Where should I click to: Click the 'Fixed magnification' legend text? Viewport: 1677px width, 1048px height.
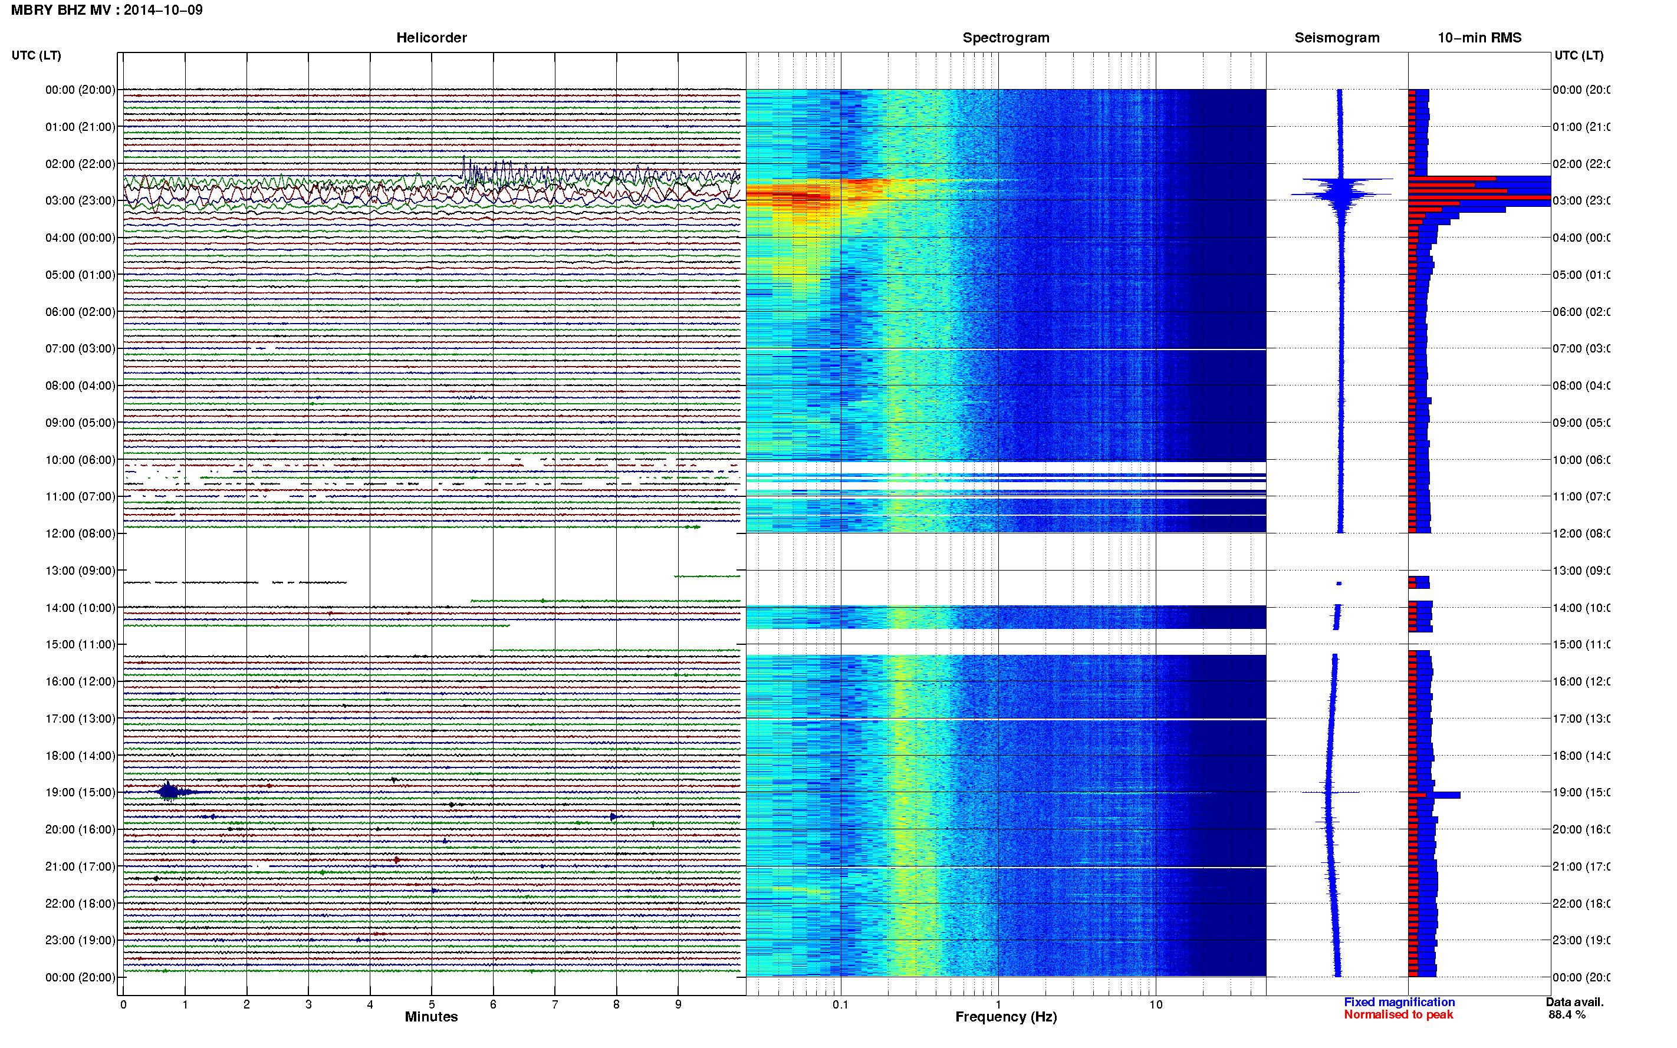(x=1399, y=1002)
